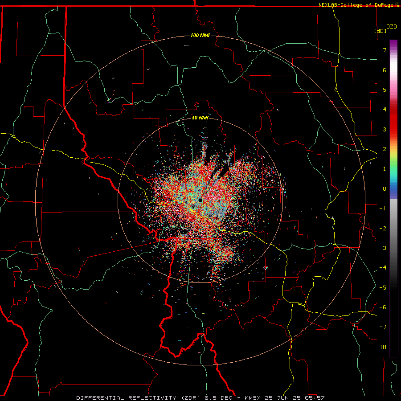Click the 05:57 timestamp in the caption
This screenshot has width=401, height=401.
[315, 398]
